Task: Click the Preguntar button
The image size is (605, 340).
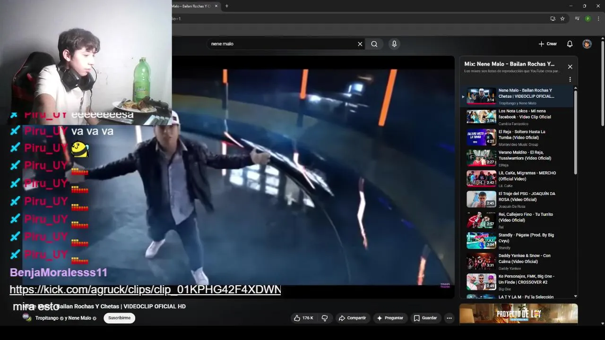Action: [x=389, y=318]
